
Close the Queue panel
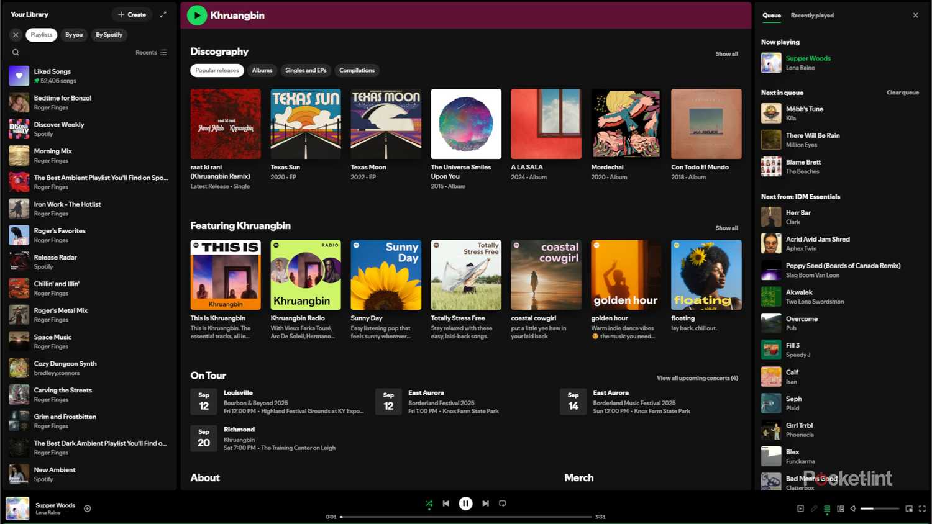(915, 16)
